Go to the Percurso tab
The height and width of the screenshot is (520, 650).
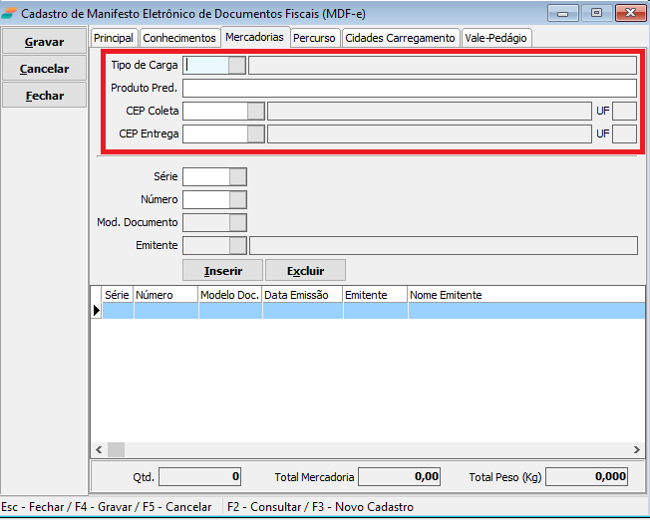click(314, 38)
